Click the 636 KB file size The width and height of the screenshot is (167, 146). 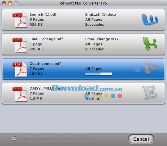click(36, 24)
